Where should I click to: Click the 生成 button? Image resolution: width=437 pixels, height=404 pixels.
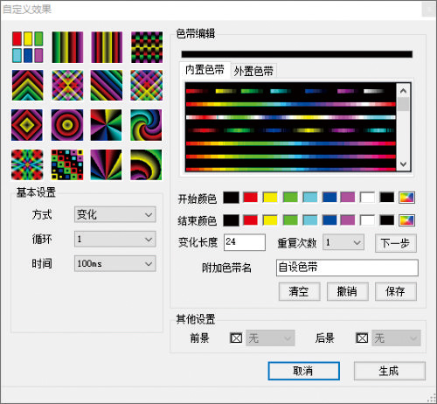[389, 371]
